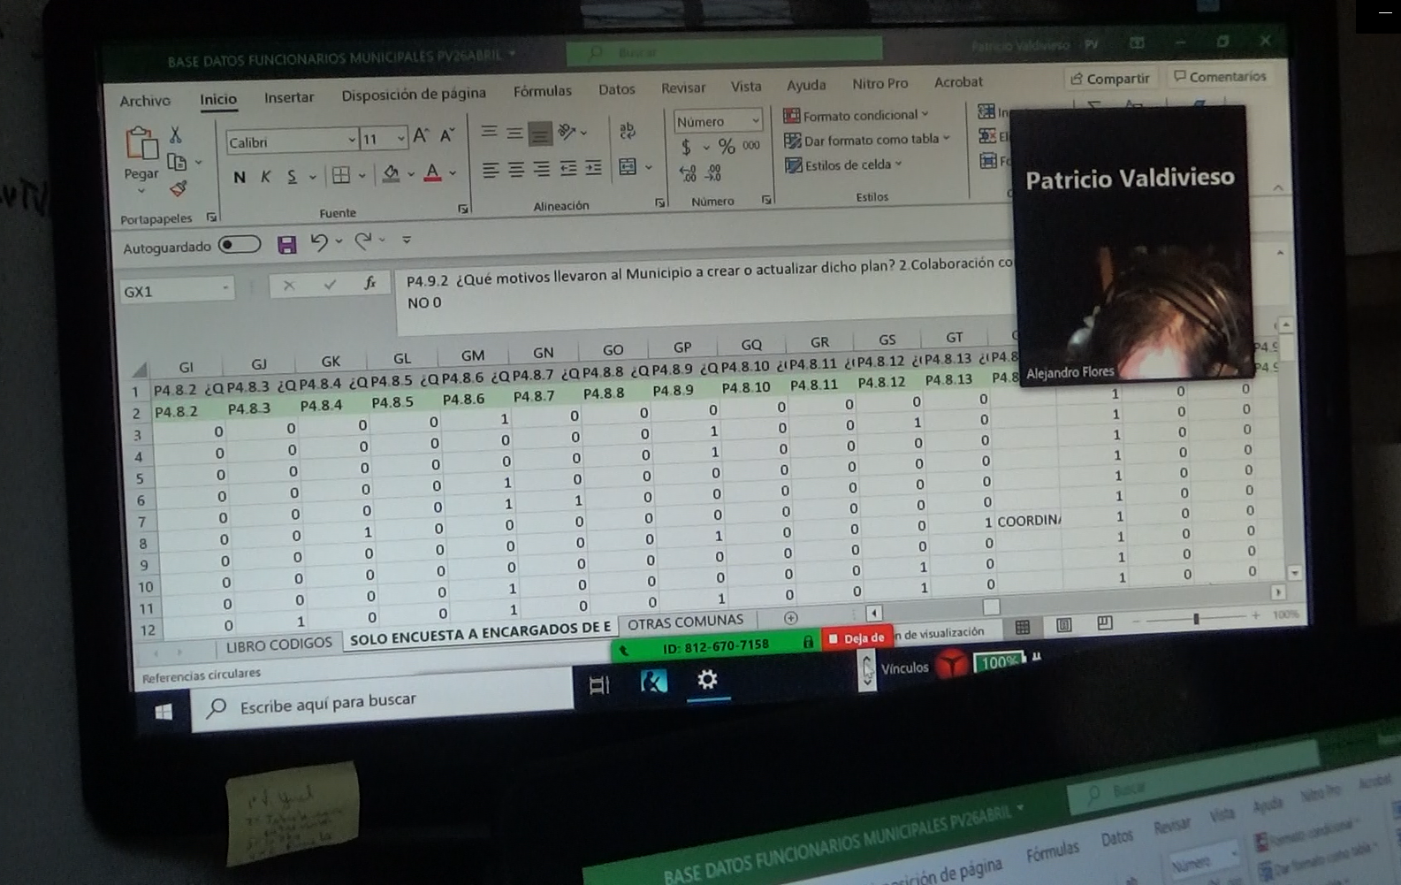Open the Insertar ribbon tab
This screenshot has width=1401, height=885.
pos(289,97)
